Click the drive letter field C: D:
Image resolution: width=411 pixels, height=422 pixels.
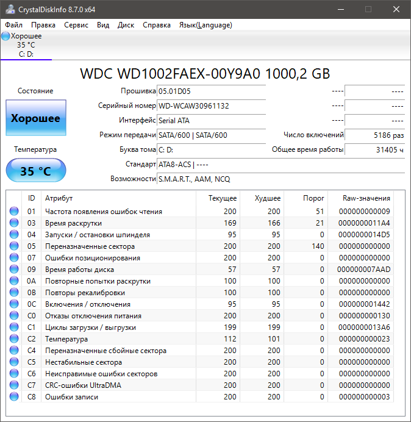(x=211, y=149)
